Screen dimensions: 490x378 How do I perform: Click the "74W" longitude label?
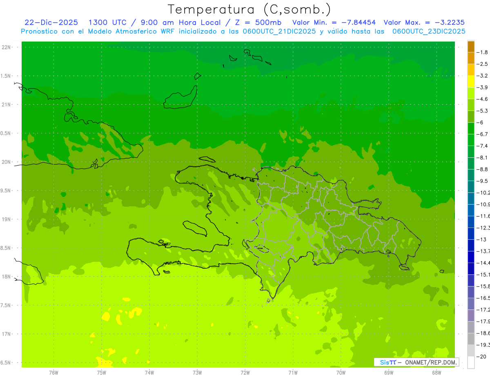pos(149,373)
